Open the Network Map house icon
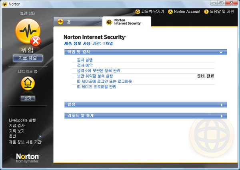 (x=28, y=83)
